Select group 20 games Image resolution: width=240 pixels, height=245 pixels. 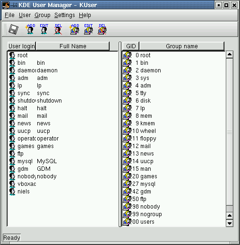[x=174, y=176]
